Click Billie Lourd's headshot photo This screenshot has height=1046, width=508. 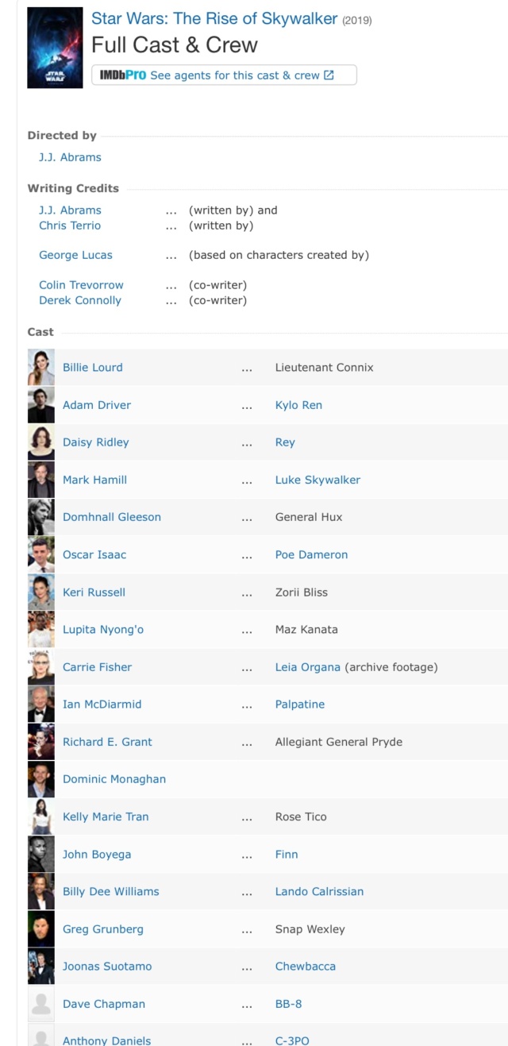[x=41, y=368]
